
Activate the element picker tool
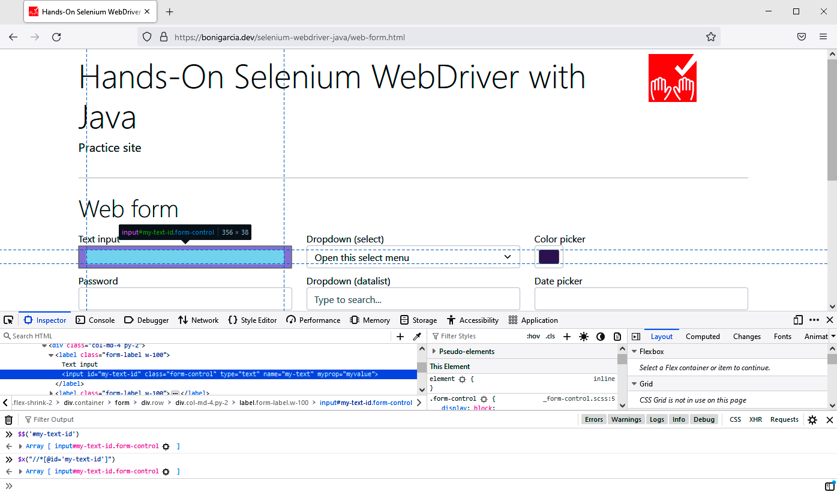pos(8,320)
